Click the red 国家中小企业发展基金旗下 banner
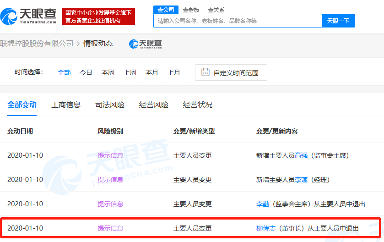 pyautogui.click(x=98, y=16)
